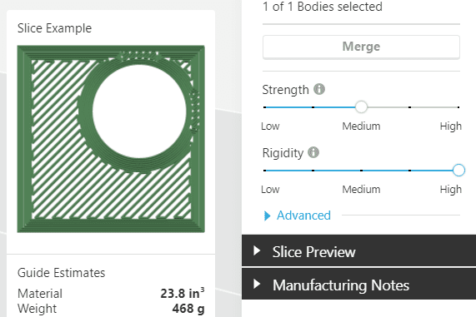Click the Strength slider handle

(x=361, y=107)
